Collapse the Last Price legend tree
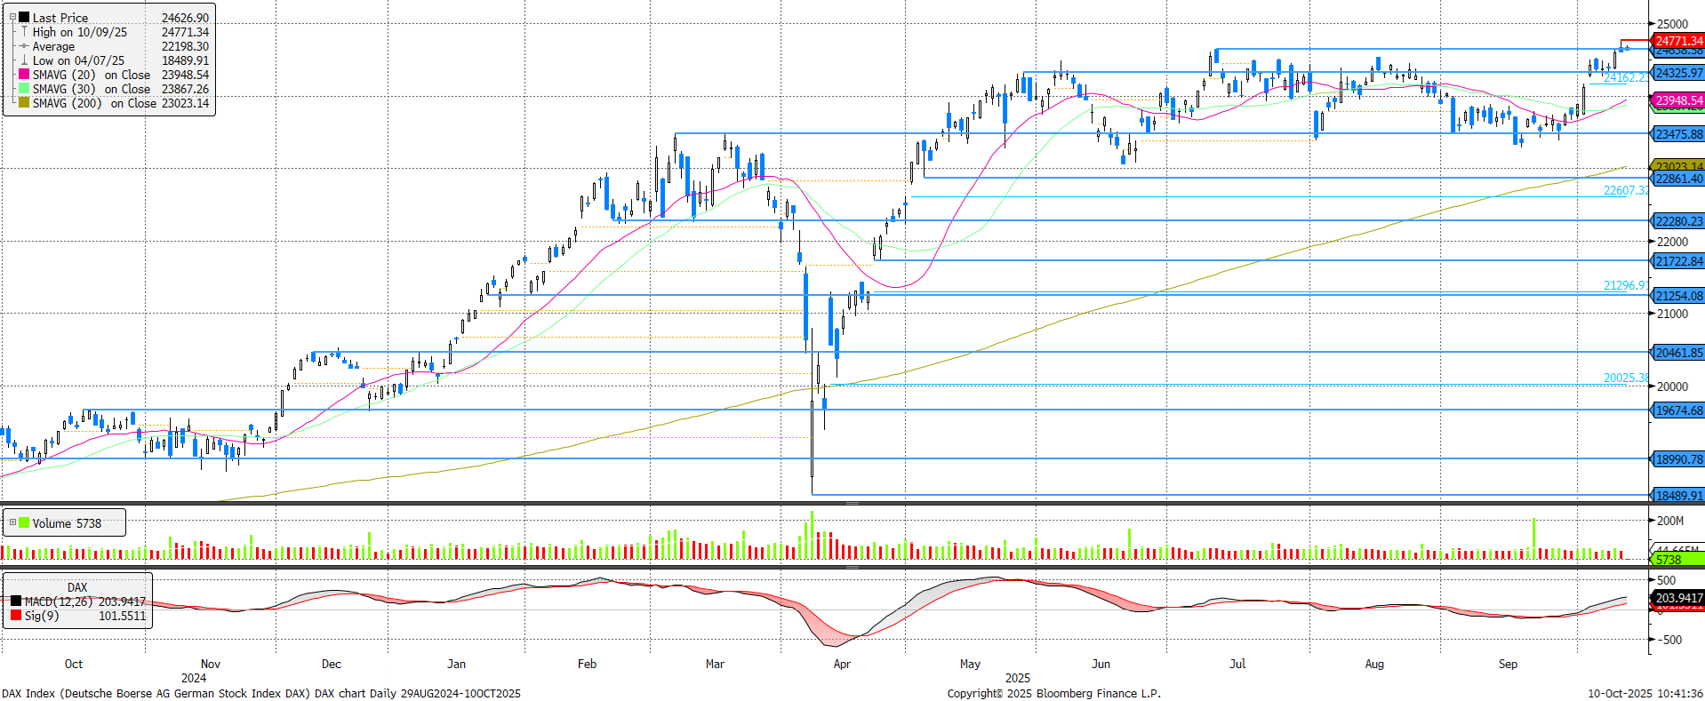The height and width of the screenshot is (701, 1705). tap(12, 18)
